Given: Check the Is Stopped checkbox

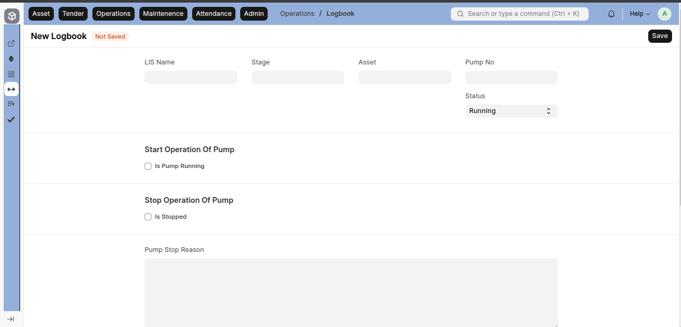Looking at the screenshot, I should click(148, 217).
